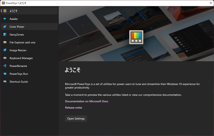Image resolution: width=214 pixels, height=136 pixels.
Task: Click the Awake coffee cup icon
Action: point(5,19)
